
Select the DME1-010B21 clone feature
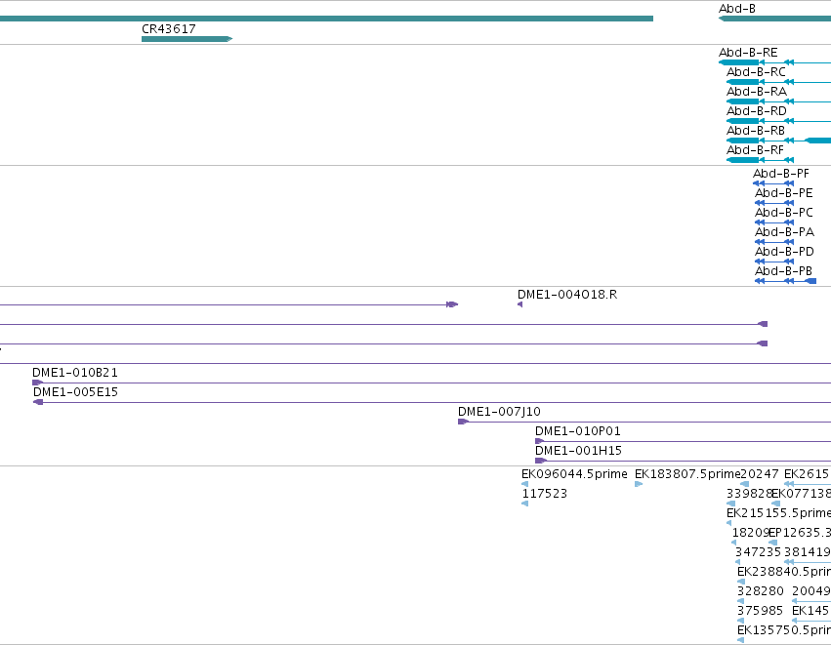tap(432, 383)
